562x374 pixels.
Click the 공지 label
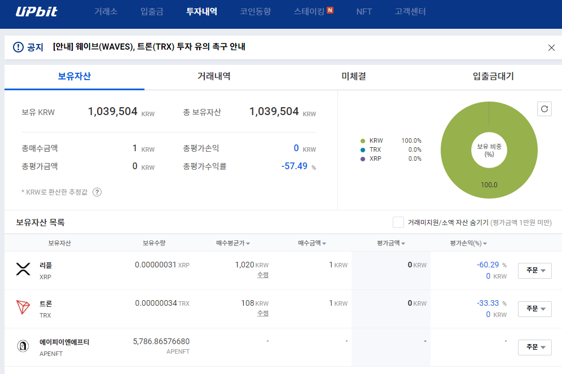[35, 47]
